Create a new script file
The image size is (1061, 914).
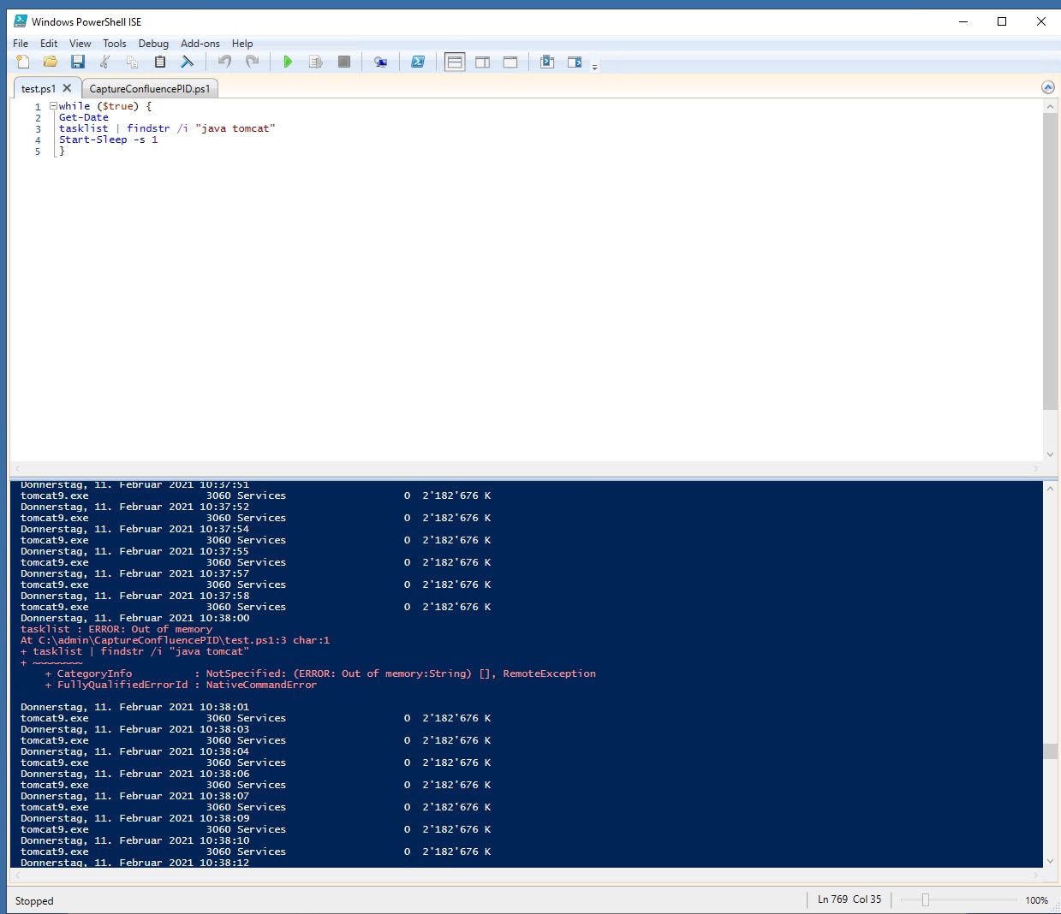(23, 62)
